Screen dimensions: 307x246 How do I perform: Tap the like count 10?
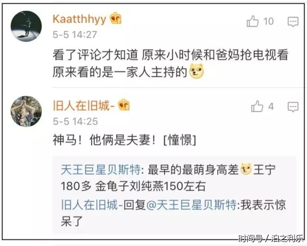click(x=268, y=21)
